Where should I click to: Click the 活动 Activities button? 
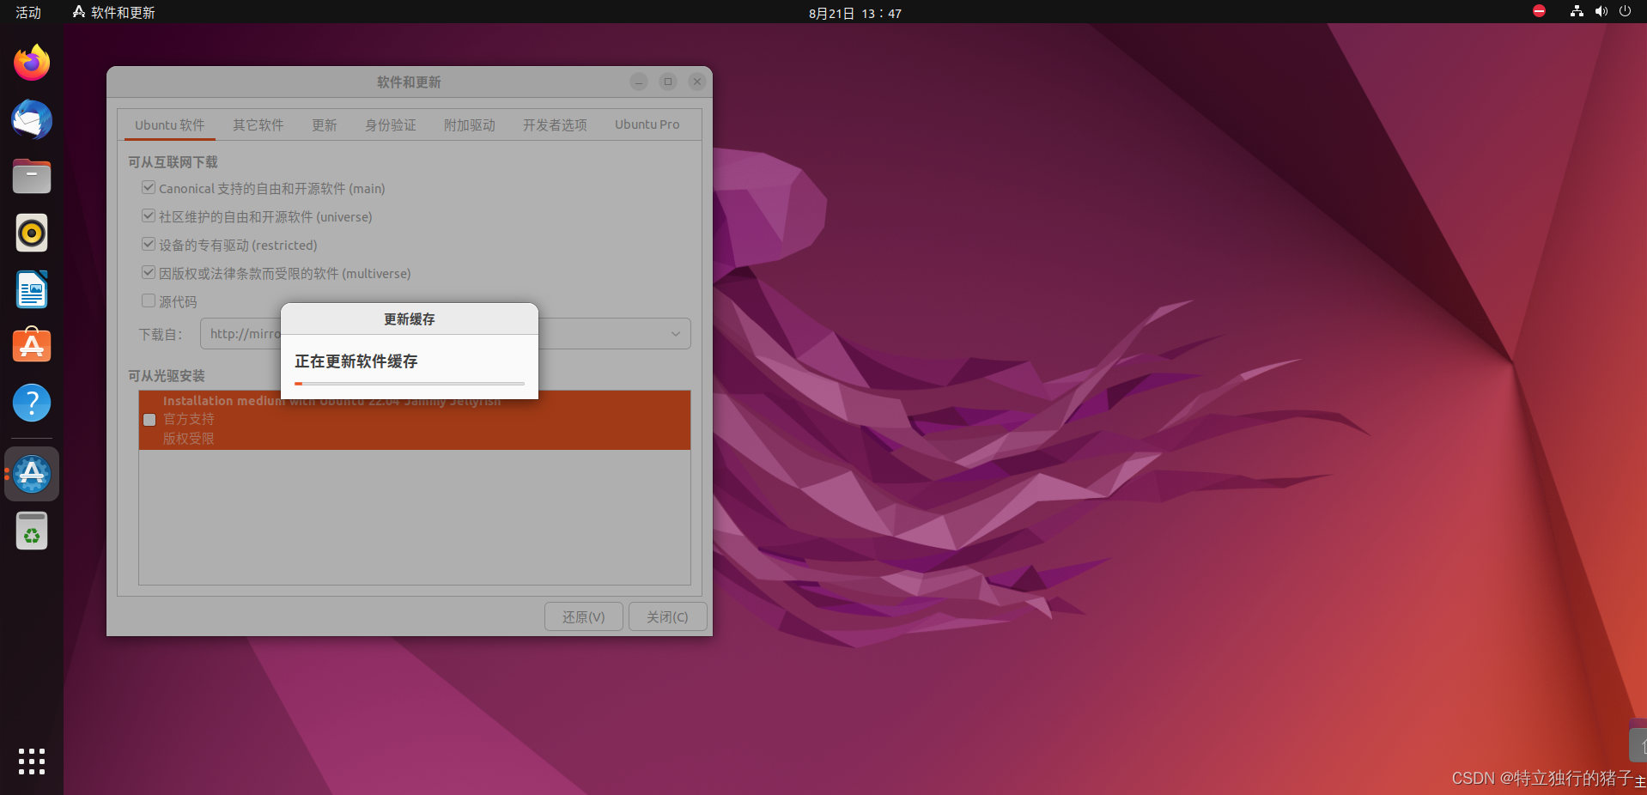(28, 12)
